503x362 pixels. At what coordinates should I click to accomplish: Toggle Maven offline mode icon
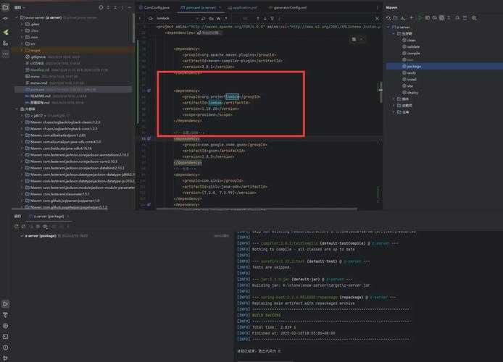[x=436, y=17]
